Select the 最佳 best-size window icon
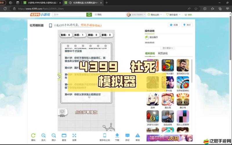 click(x=64, y=135)
